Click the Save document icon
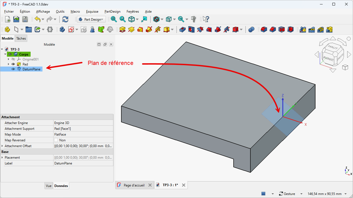The image size is (353, 198). (x=25, y=19)
